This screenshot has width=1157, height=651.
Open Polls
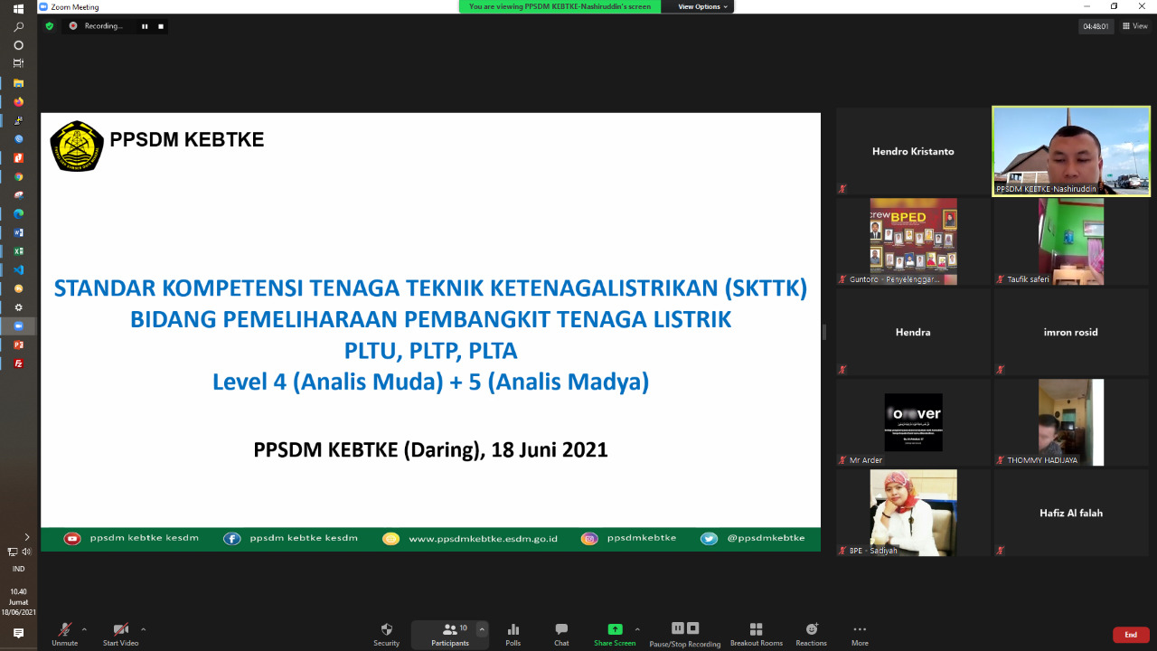pyautogui.click(x=513, y=634)
